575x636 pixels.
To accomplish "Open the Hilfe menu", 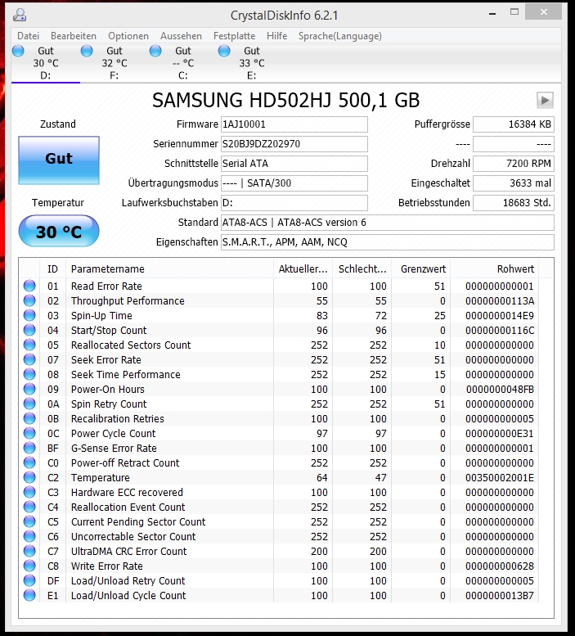I will pyautogui.click(x=276, y=36).
